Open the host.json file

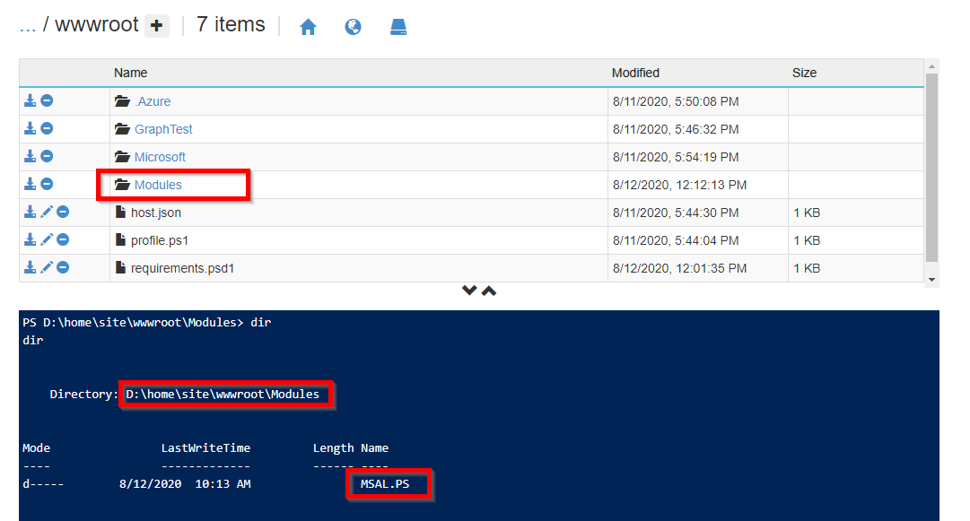point(156,212)
